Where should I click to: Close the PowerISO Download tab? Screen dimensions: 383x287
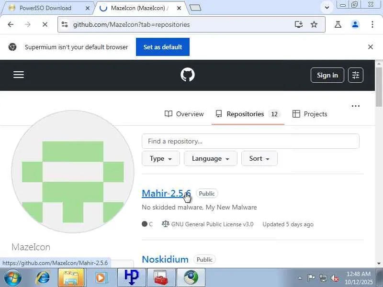(88, 8)
